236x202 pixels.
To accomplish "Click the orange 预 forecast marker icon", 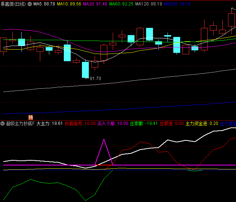I will [30, 117].
